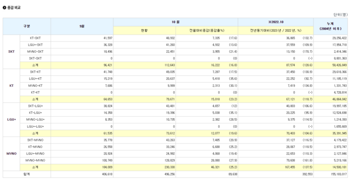Image resolution: width=351 pixels, height=182 pixels.
Task: Click the '누계 (2004년 이후)' column header
Action: click(330, 26)
